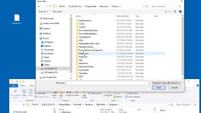Viewport: 201px width, 113px height.
Task: Open recent locations dropdown in dialog
Action: (x=47, y=6)
